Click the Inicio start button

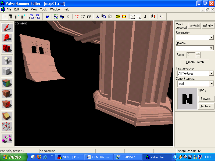pos(14,157)
